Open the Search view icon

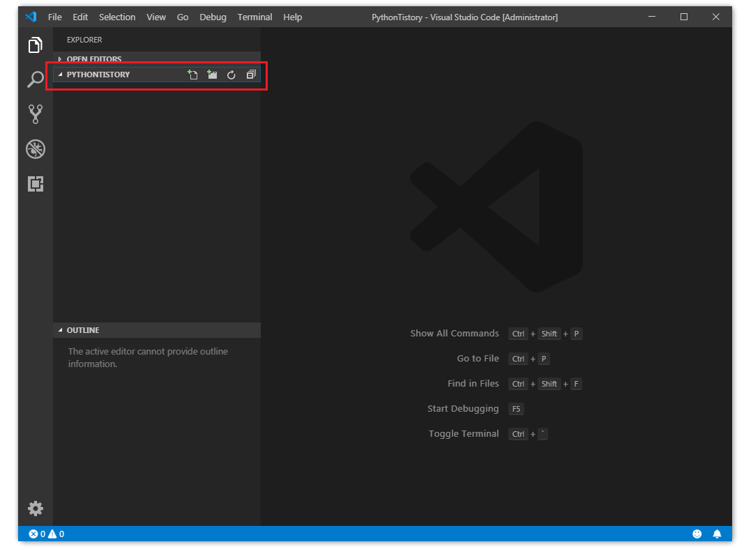click(x=35, y=79)
